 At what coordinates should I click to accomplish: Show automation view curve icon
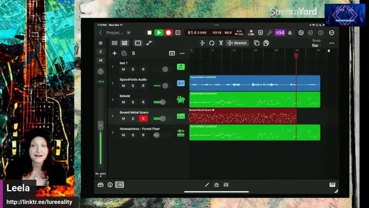[149, 43]
